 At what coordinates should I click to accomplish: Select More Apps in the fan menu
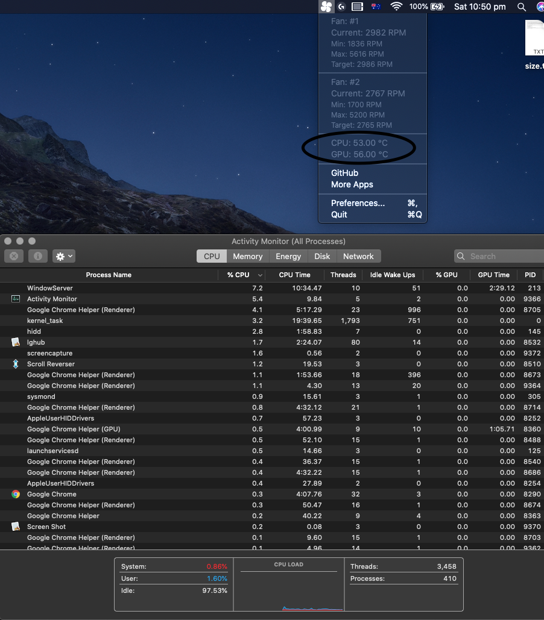click(x=373, y=184)
